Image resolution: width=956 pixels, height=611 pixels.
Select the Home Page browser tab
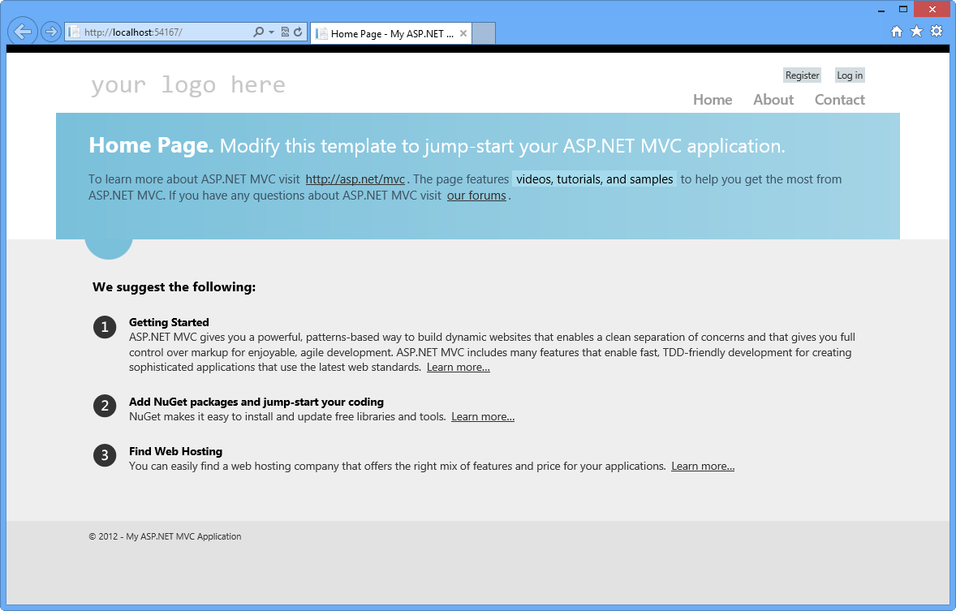tap(390, 33)
